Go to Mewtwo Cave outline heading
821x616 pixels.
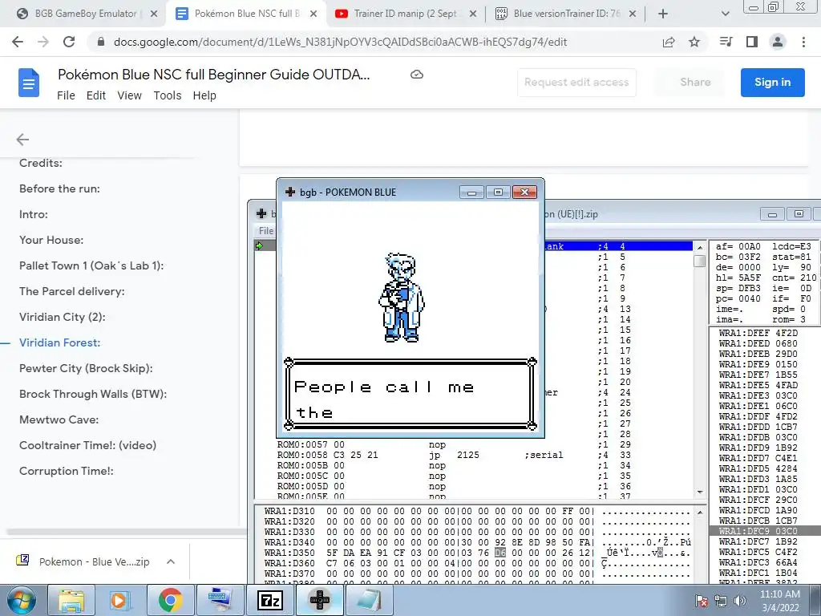[59, 419]
